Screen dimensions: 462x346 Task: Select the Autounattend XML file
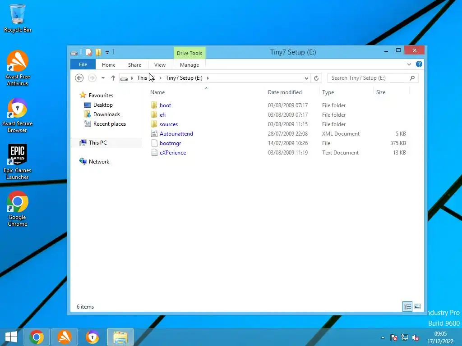[x=172, y=133]
